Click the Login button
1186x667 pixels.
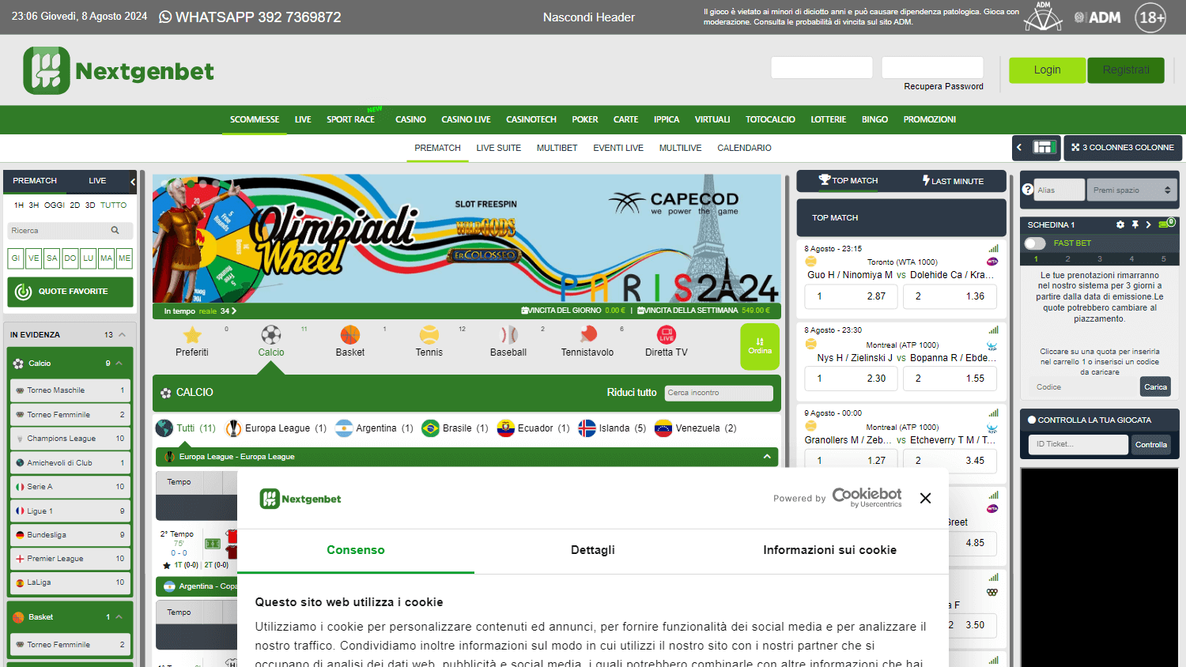pyautogui.click(x=1048, y=70)
